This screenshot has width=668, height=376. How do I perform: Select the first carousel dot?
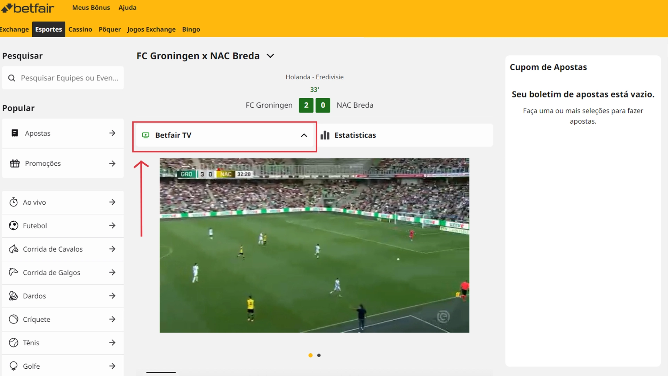pyautogui.click(x=310, y=355)
